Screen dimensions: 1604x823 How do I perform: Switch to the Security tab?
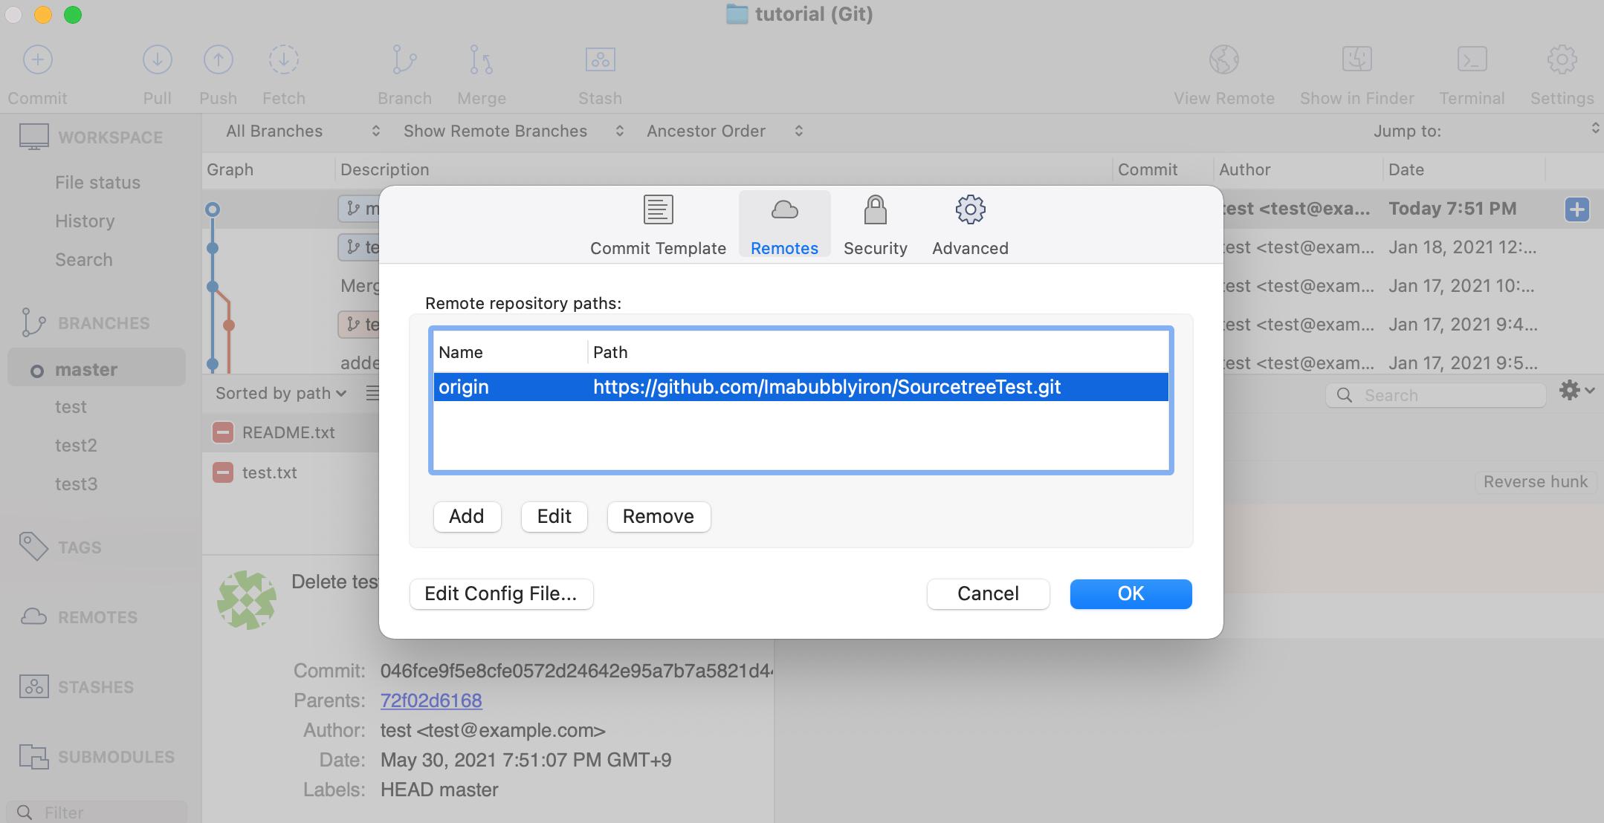[x=875, y=225]
